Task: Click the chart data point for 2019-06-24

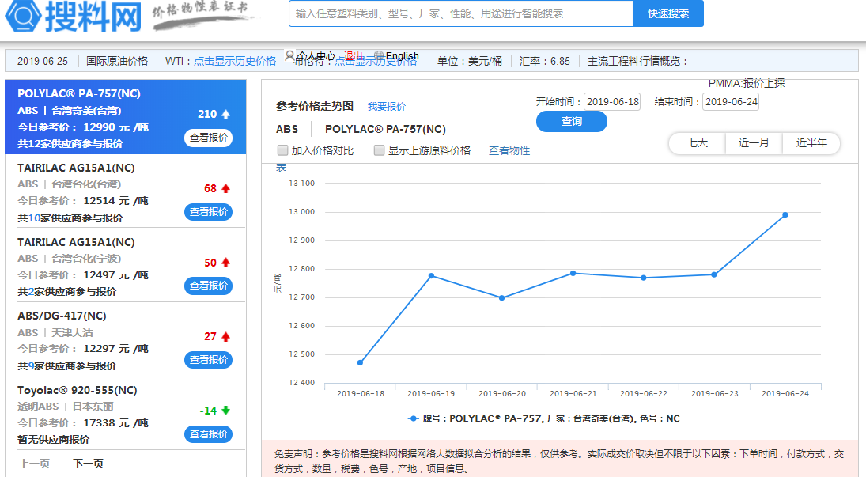Action: click(785, 215)
